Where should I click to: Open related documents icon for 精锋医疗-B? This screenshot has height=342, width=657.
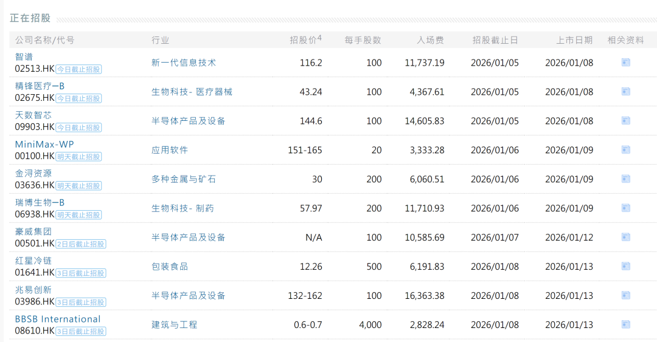click(x=625, y=91)
